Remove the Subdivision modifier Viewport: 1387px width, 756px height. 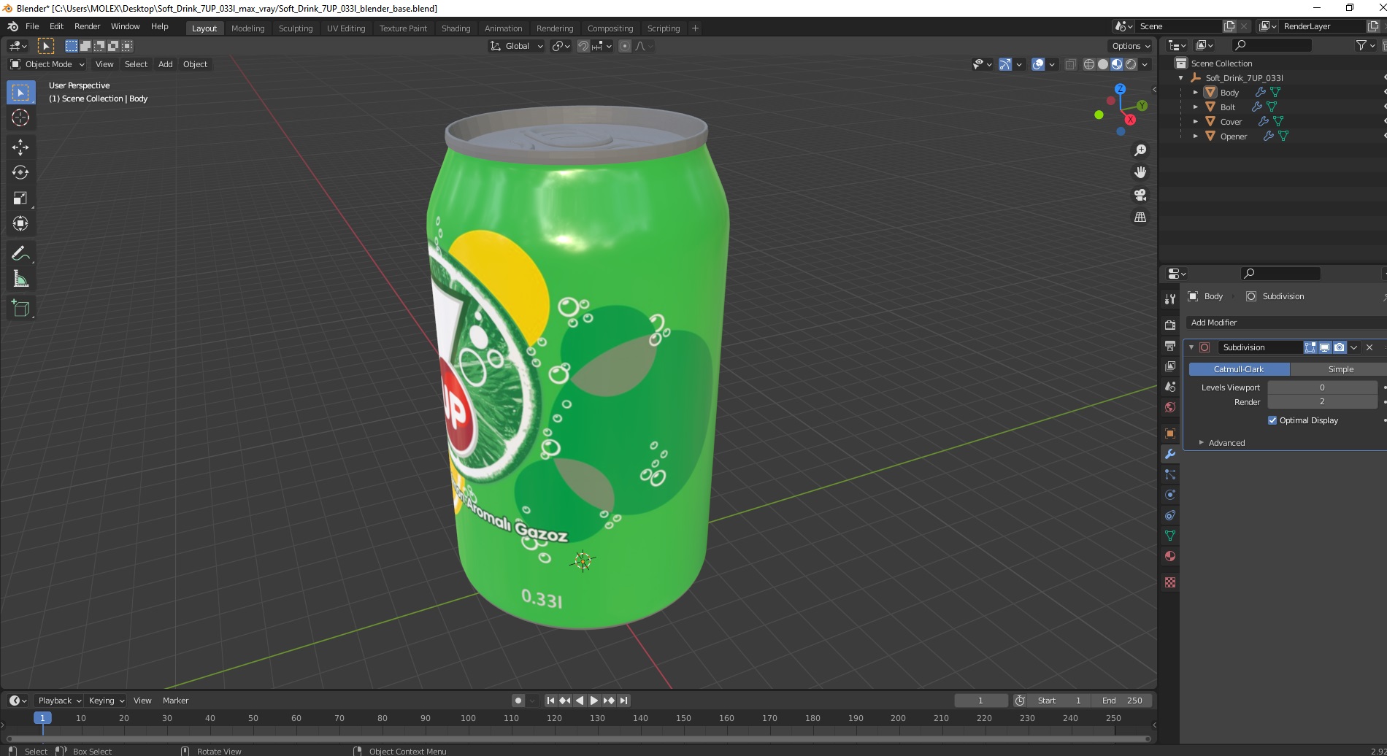pyautogui.click(x=1369, y=347)
